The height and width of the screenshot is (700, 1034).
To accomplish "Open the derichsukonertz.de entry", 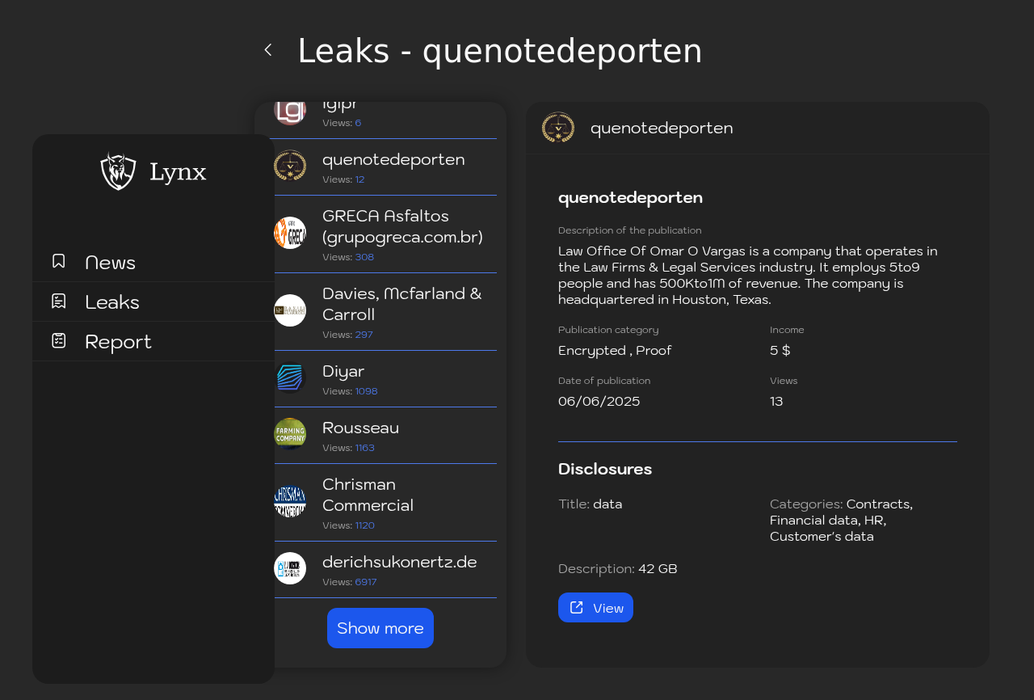I will tap(385, 570).
